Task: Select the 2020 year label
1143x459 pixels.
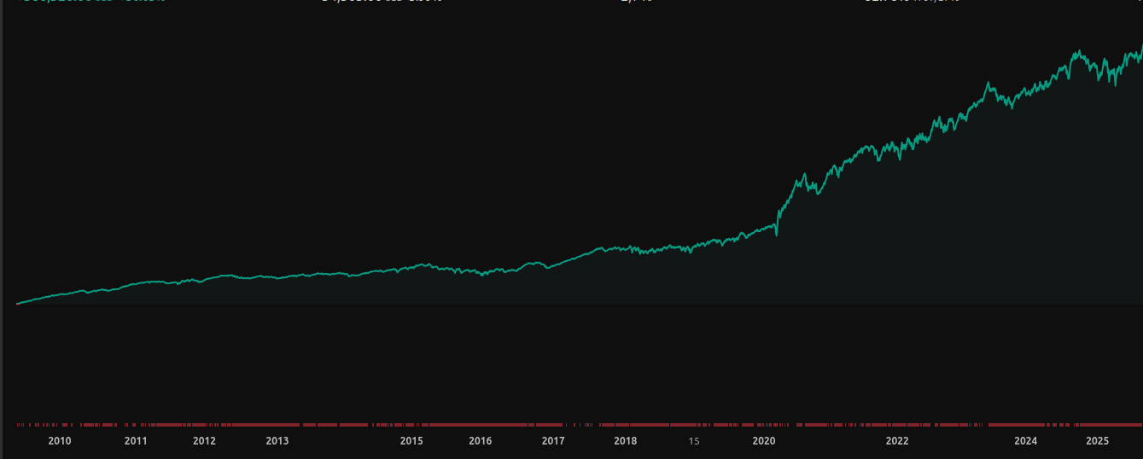Action: coord(763,441)
